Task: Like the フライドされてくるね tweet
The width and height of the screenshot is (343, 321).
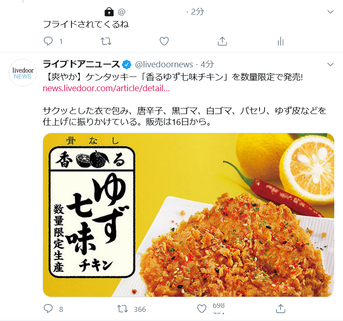Action: 164,41
